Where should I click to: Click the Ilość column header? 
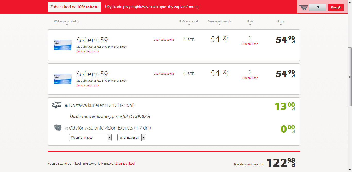250,21
